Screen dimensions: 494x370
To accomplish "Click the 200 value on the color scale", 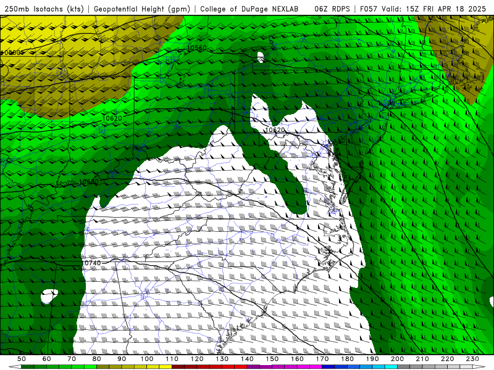I will 398,359.
